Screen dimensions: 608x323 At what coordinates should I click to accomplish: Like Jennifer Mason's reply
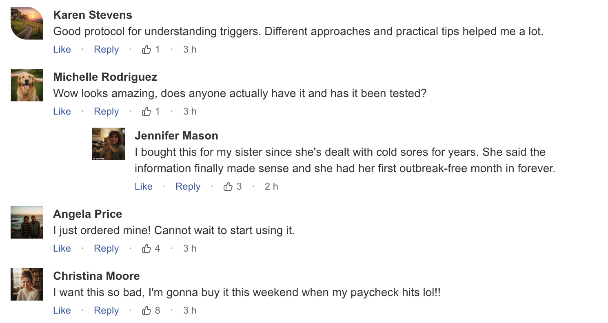[x=144, y=187]
